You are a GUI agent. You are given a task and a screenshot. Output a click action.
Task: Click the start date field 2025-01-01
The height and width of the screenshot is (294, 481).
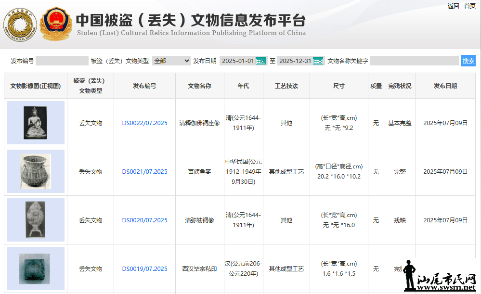(x=237, y=61)
